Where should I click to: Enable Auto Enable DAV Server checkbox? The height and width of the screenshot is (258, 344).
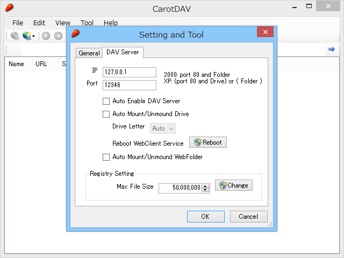point(106,101)
